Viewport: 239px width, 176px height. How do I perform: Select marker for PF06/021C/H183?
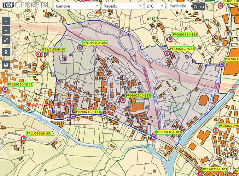[x=123, y=101]
